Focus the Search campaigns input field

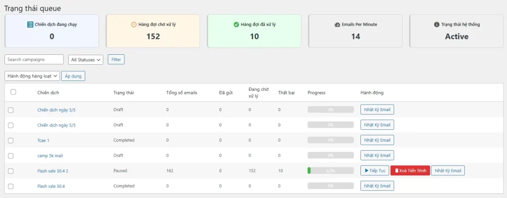(x=34, y=60)
